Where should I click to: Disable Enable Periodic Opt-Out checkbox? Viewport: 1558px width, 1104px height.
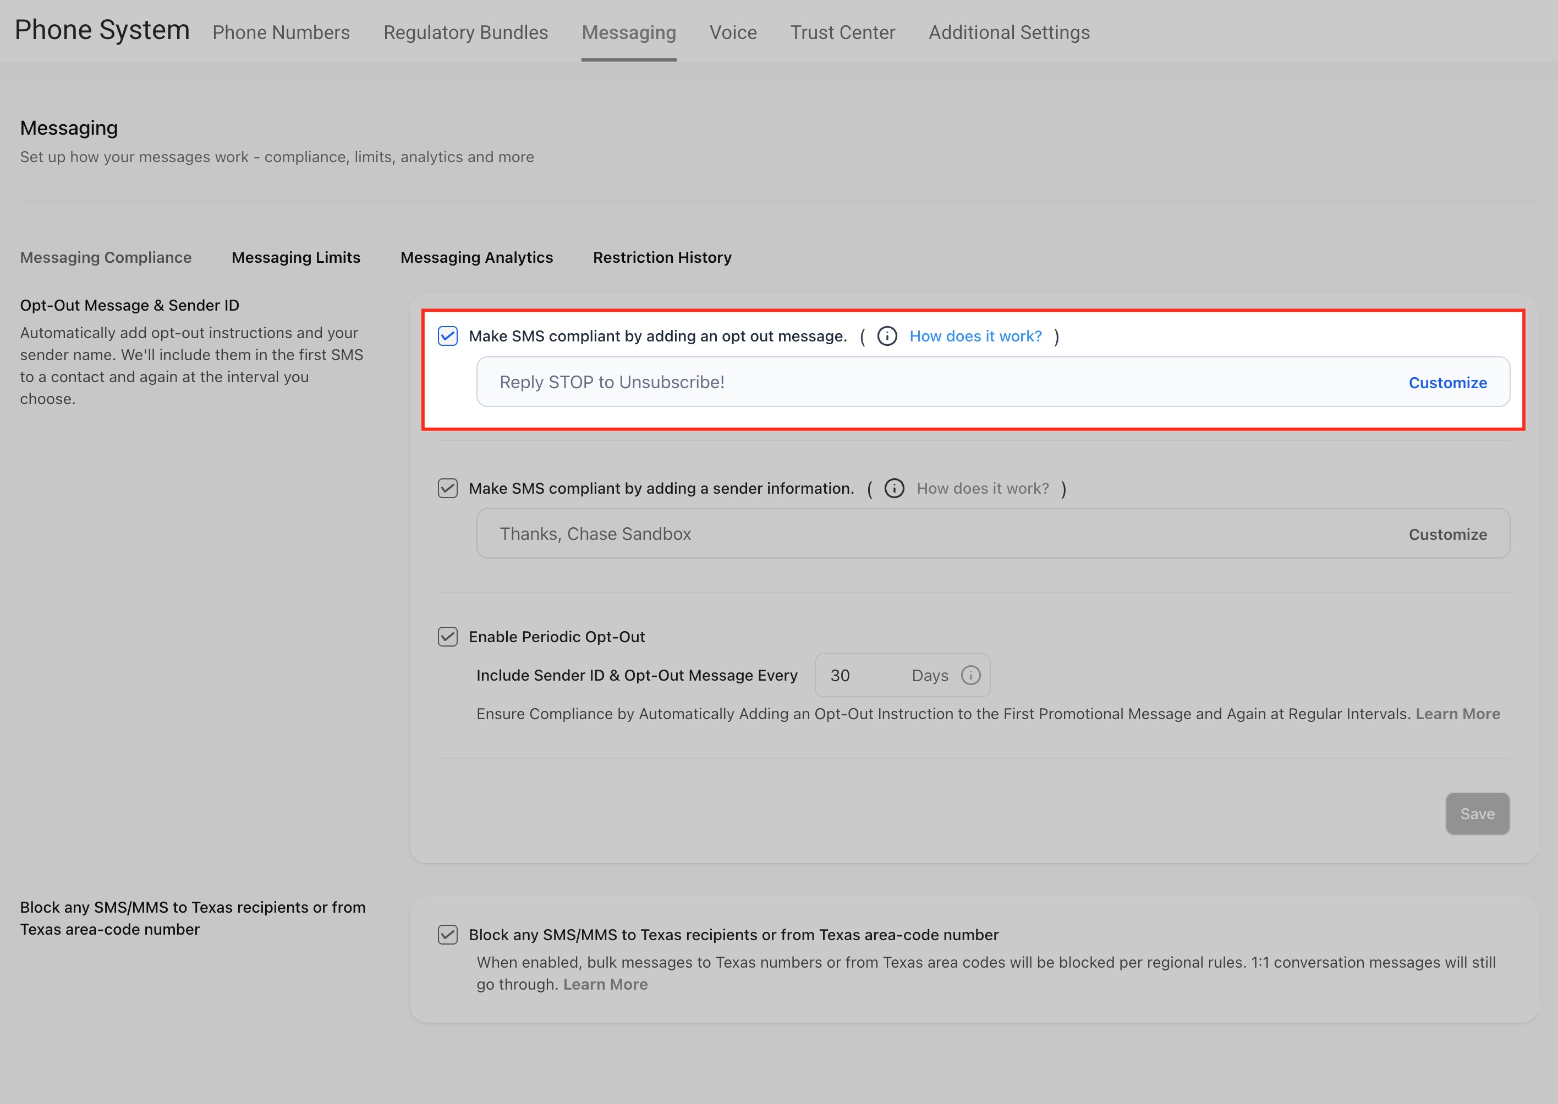click(x=447, y=637)
